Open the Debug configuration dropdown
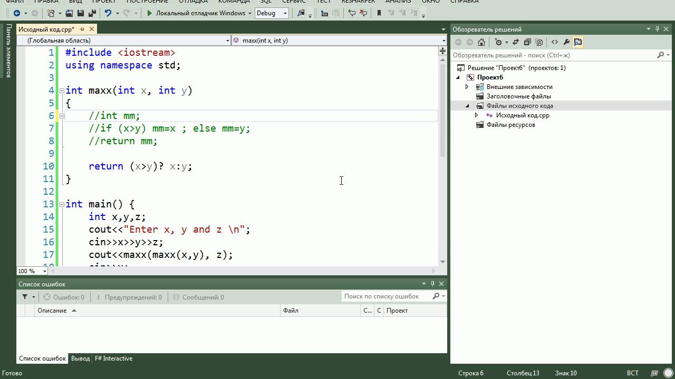 coord(272,13)
